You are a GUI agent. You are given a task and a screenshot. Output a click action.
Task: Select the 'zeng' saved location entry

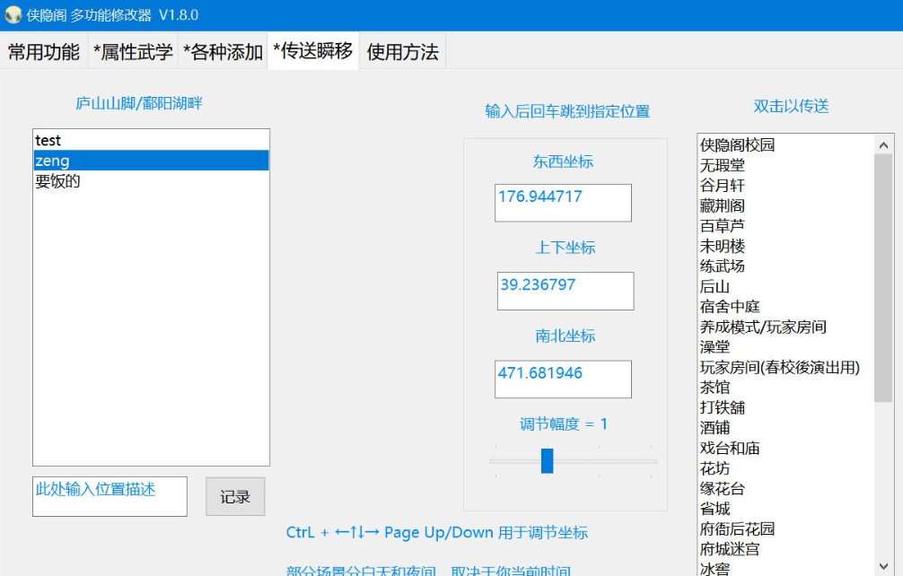(151, 161)
